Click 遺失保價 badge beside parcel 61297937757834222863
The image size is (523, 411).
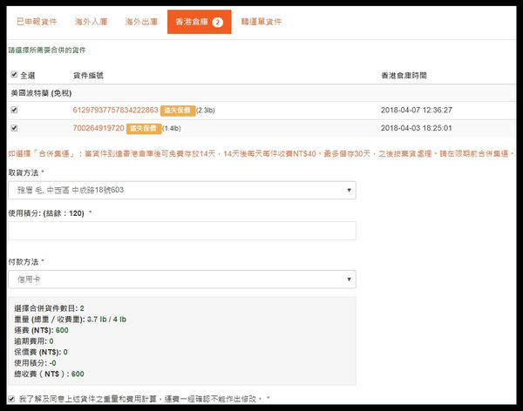[177, 111]
